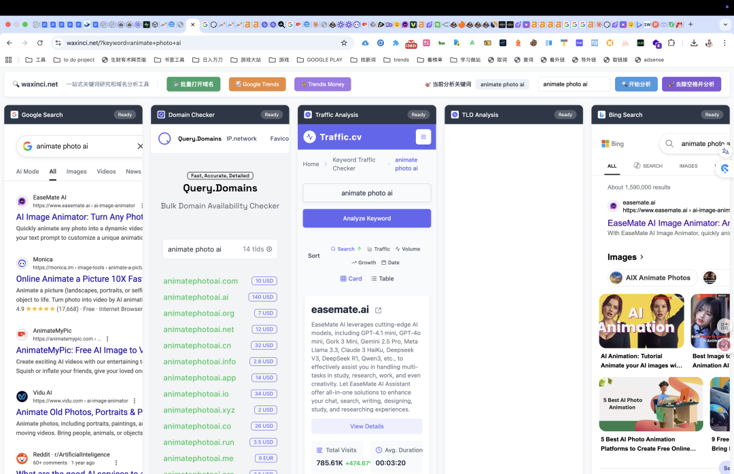Switch traffic results to Table view
Image resolution: width=734 pixels, height=474 pixels.
point(382,278)
